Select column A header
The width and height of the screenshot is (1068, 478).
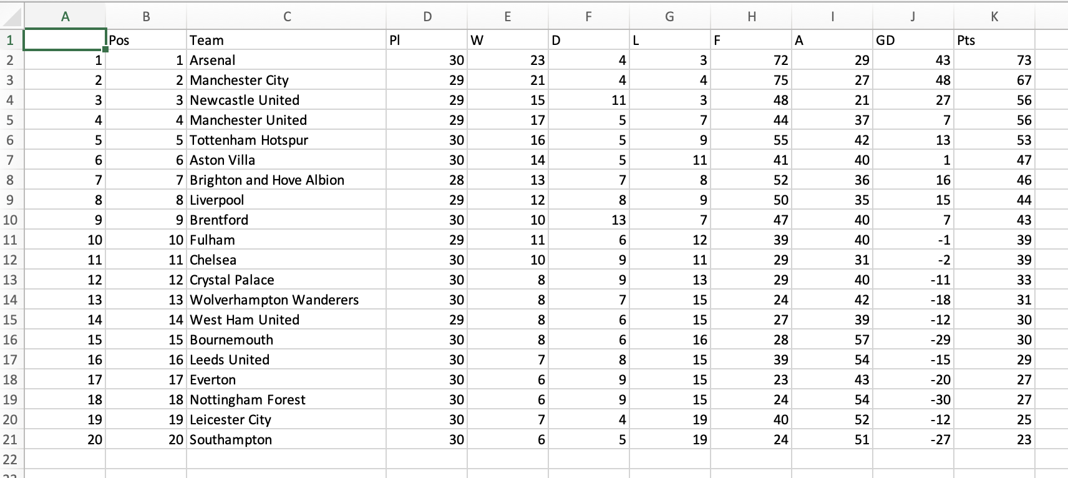[x=65, y=17]
